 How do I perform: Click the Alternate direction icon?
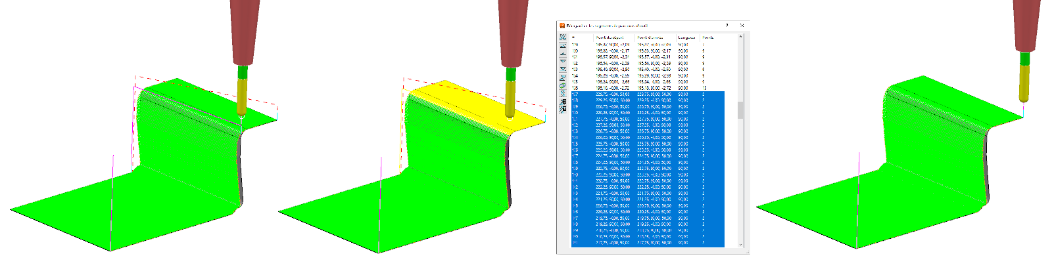563,93
